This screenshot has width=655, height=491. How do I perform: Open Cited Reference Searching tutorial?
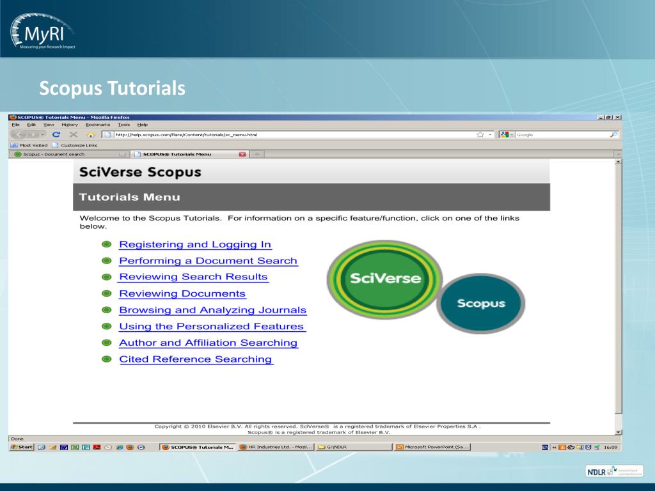tap(196, 359)
